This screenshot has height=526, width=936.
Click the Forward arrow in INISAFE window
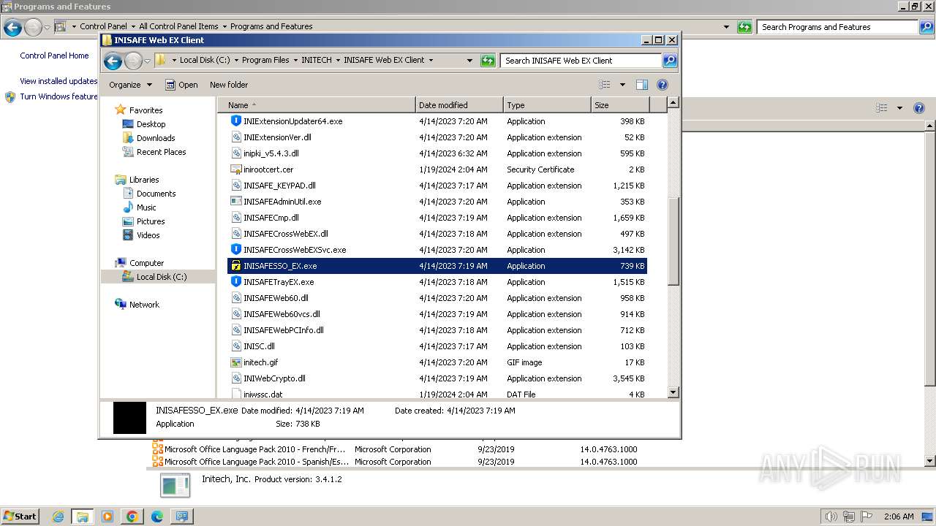[x=133, y=61]
